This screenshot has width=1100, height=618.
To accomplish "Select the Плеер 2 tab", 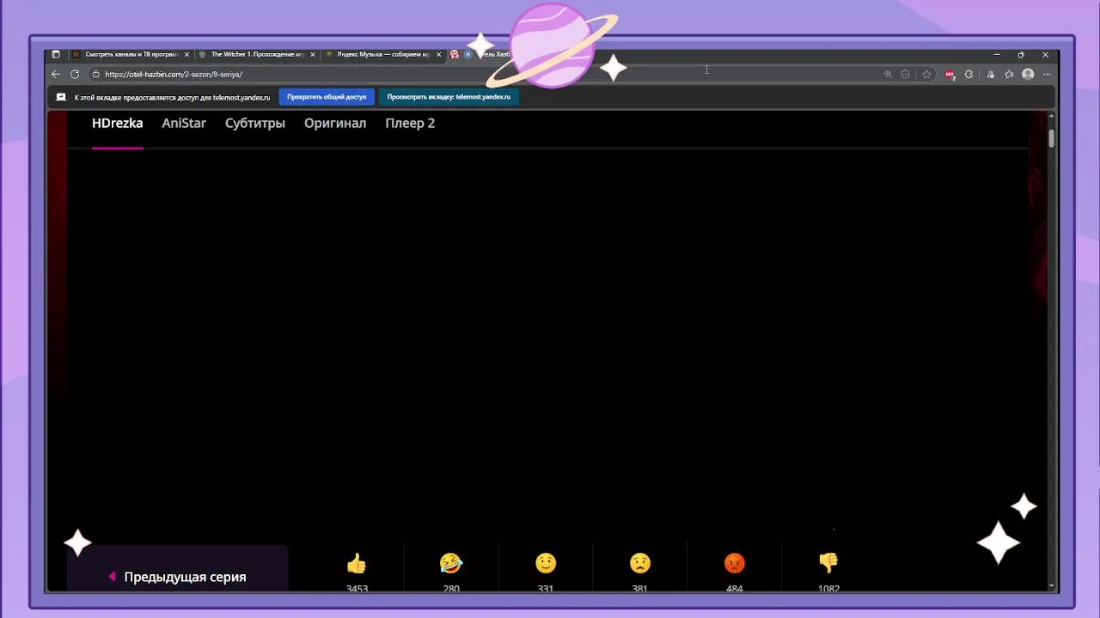I will click(x=410, y=124).
